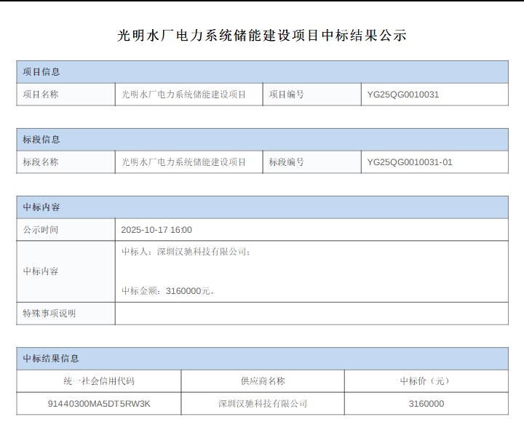Click the 中标人 line naming the winner
The image size is (524, 422).
[x=186, y=252]
